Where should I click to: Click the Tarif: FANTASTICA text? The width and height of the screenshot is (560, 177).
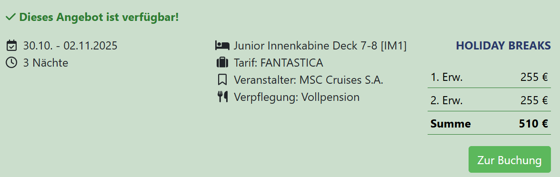click(x=278, y=63)
